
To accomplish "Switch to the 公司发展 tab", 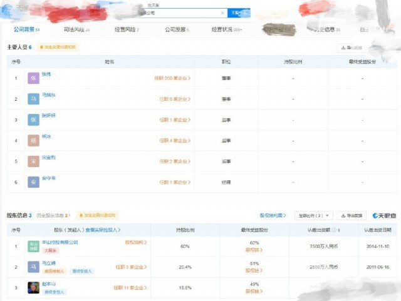I will coord(177,29).
